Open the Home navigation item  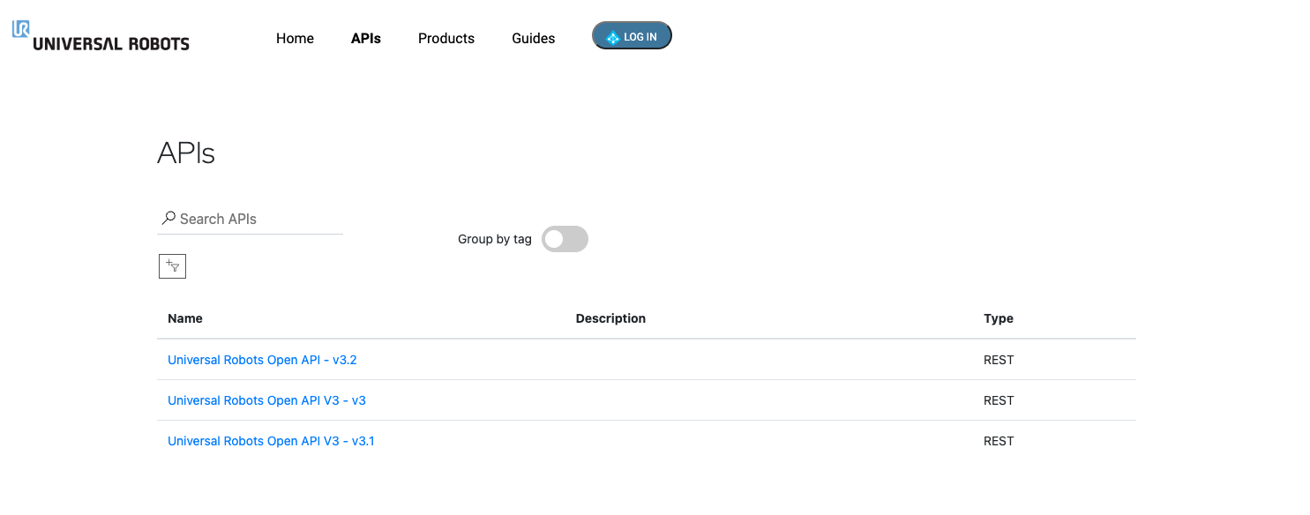click(295, 38)
